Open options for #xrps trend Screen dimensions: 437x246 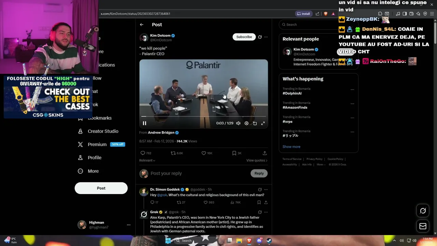(352, 118)
